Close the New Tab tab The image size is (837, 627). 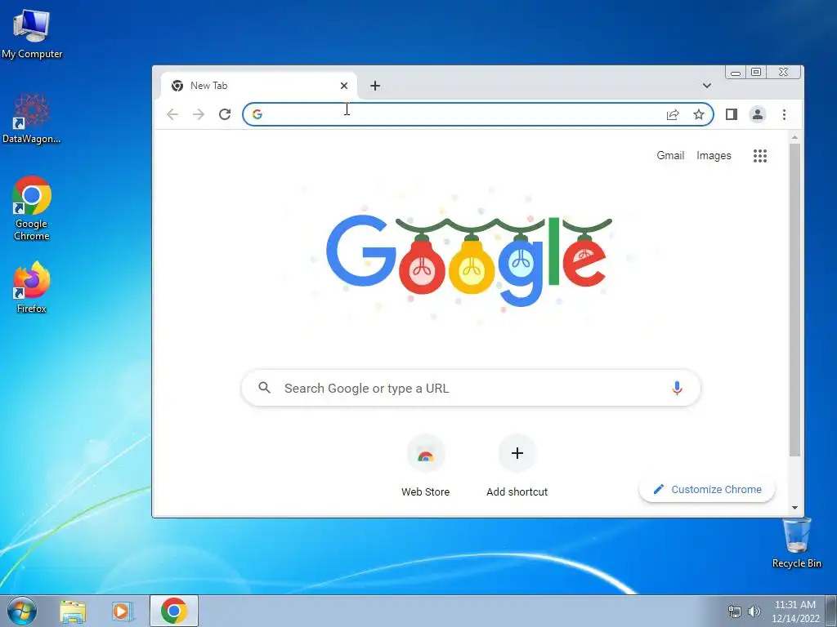344,85
